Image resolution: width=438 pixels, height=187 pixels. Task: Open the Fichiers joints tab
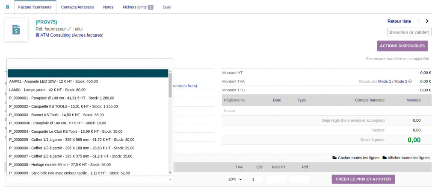pos(138,7)
